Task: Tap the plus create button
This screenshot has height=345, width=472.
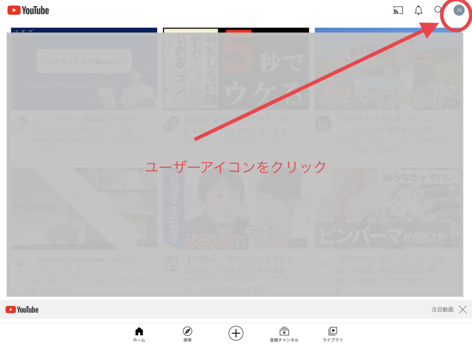Action: coord(236,333)
